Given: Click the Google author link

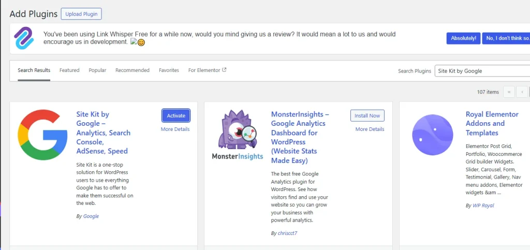Looking at the screenshot, I should pyautogui.click(x=91, y=216).
